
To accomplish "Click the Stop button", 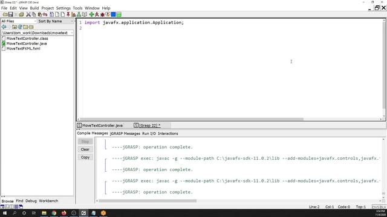I will tap(85, 142).
